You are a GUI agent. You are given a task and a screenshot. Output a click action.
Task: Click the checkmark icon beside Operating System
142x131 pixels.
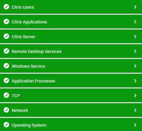6,125
